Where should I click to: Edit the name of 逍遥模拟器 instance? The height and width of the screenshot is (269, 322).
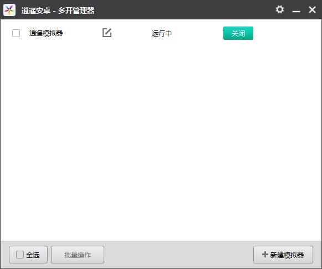pyautogui.click(x=107, y=33)
